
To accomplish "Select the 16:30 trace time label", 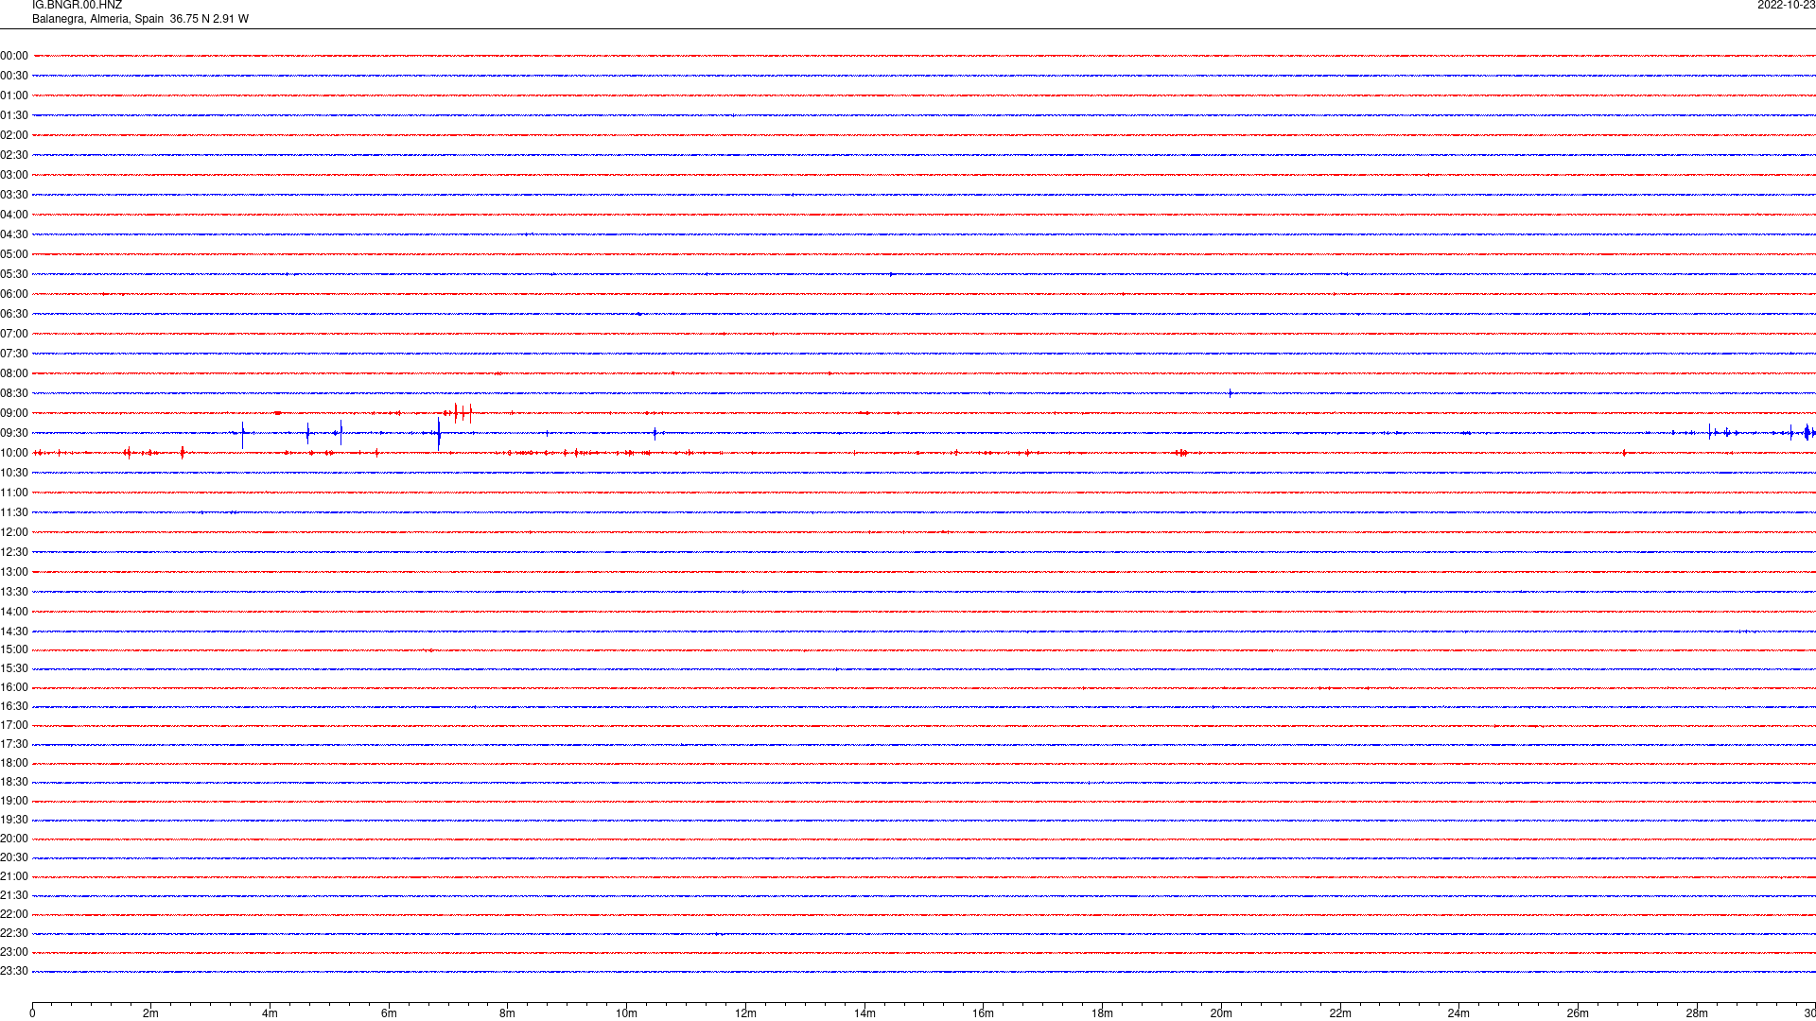I will pyautogui.click(x=14, y=706).
